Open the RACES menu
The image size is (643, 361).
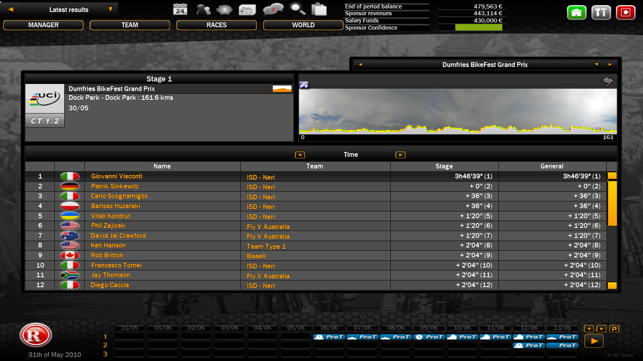point(217,25)
